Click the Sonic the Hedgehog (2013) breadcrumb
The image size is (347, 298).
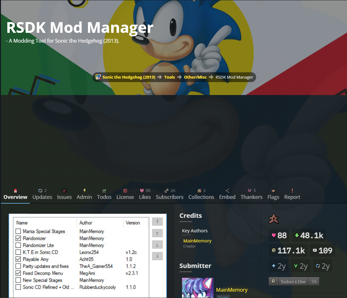pyautogui.click(x=129, y=77)
